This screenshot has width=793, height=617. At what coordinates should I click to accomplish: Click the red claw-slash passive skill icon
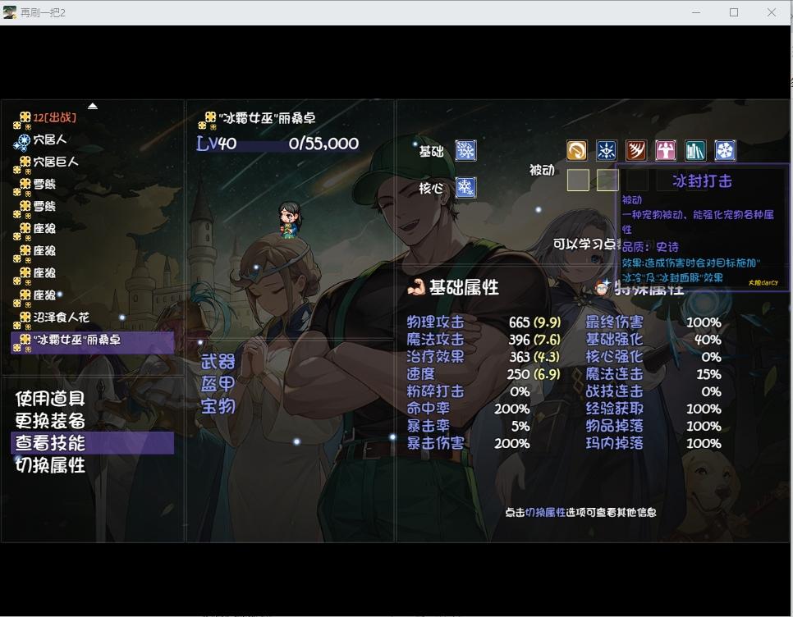pos(636,150)
